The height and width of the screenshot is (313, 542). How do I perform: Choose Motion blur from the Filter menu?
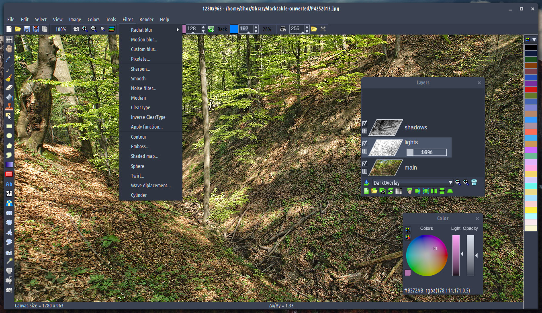pyautogui.click(x=151, y=40)
